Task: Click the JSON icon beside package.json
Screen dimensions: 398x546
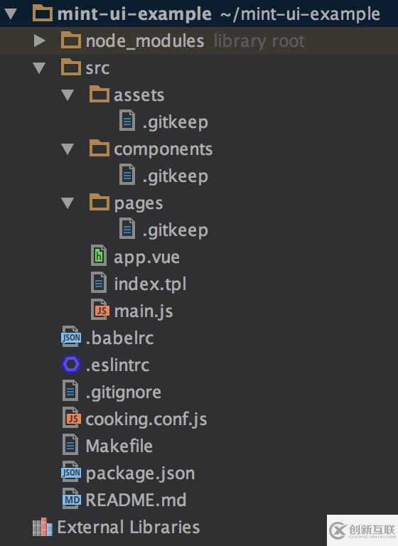Action: coord(71,473)
